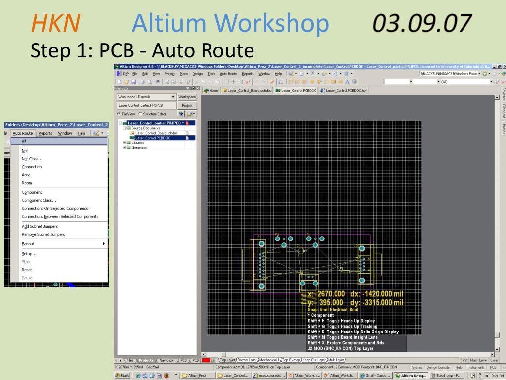The image size is (506, 380).
Task: Open the options icon dropdown in the Projects panel
Action: click(x=191, y=114)
